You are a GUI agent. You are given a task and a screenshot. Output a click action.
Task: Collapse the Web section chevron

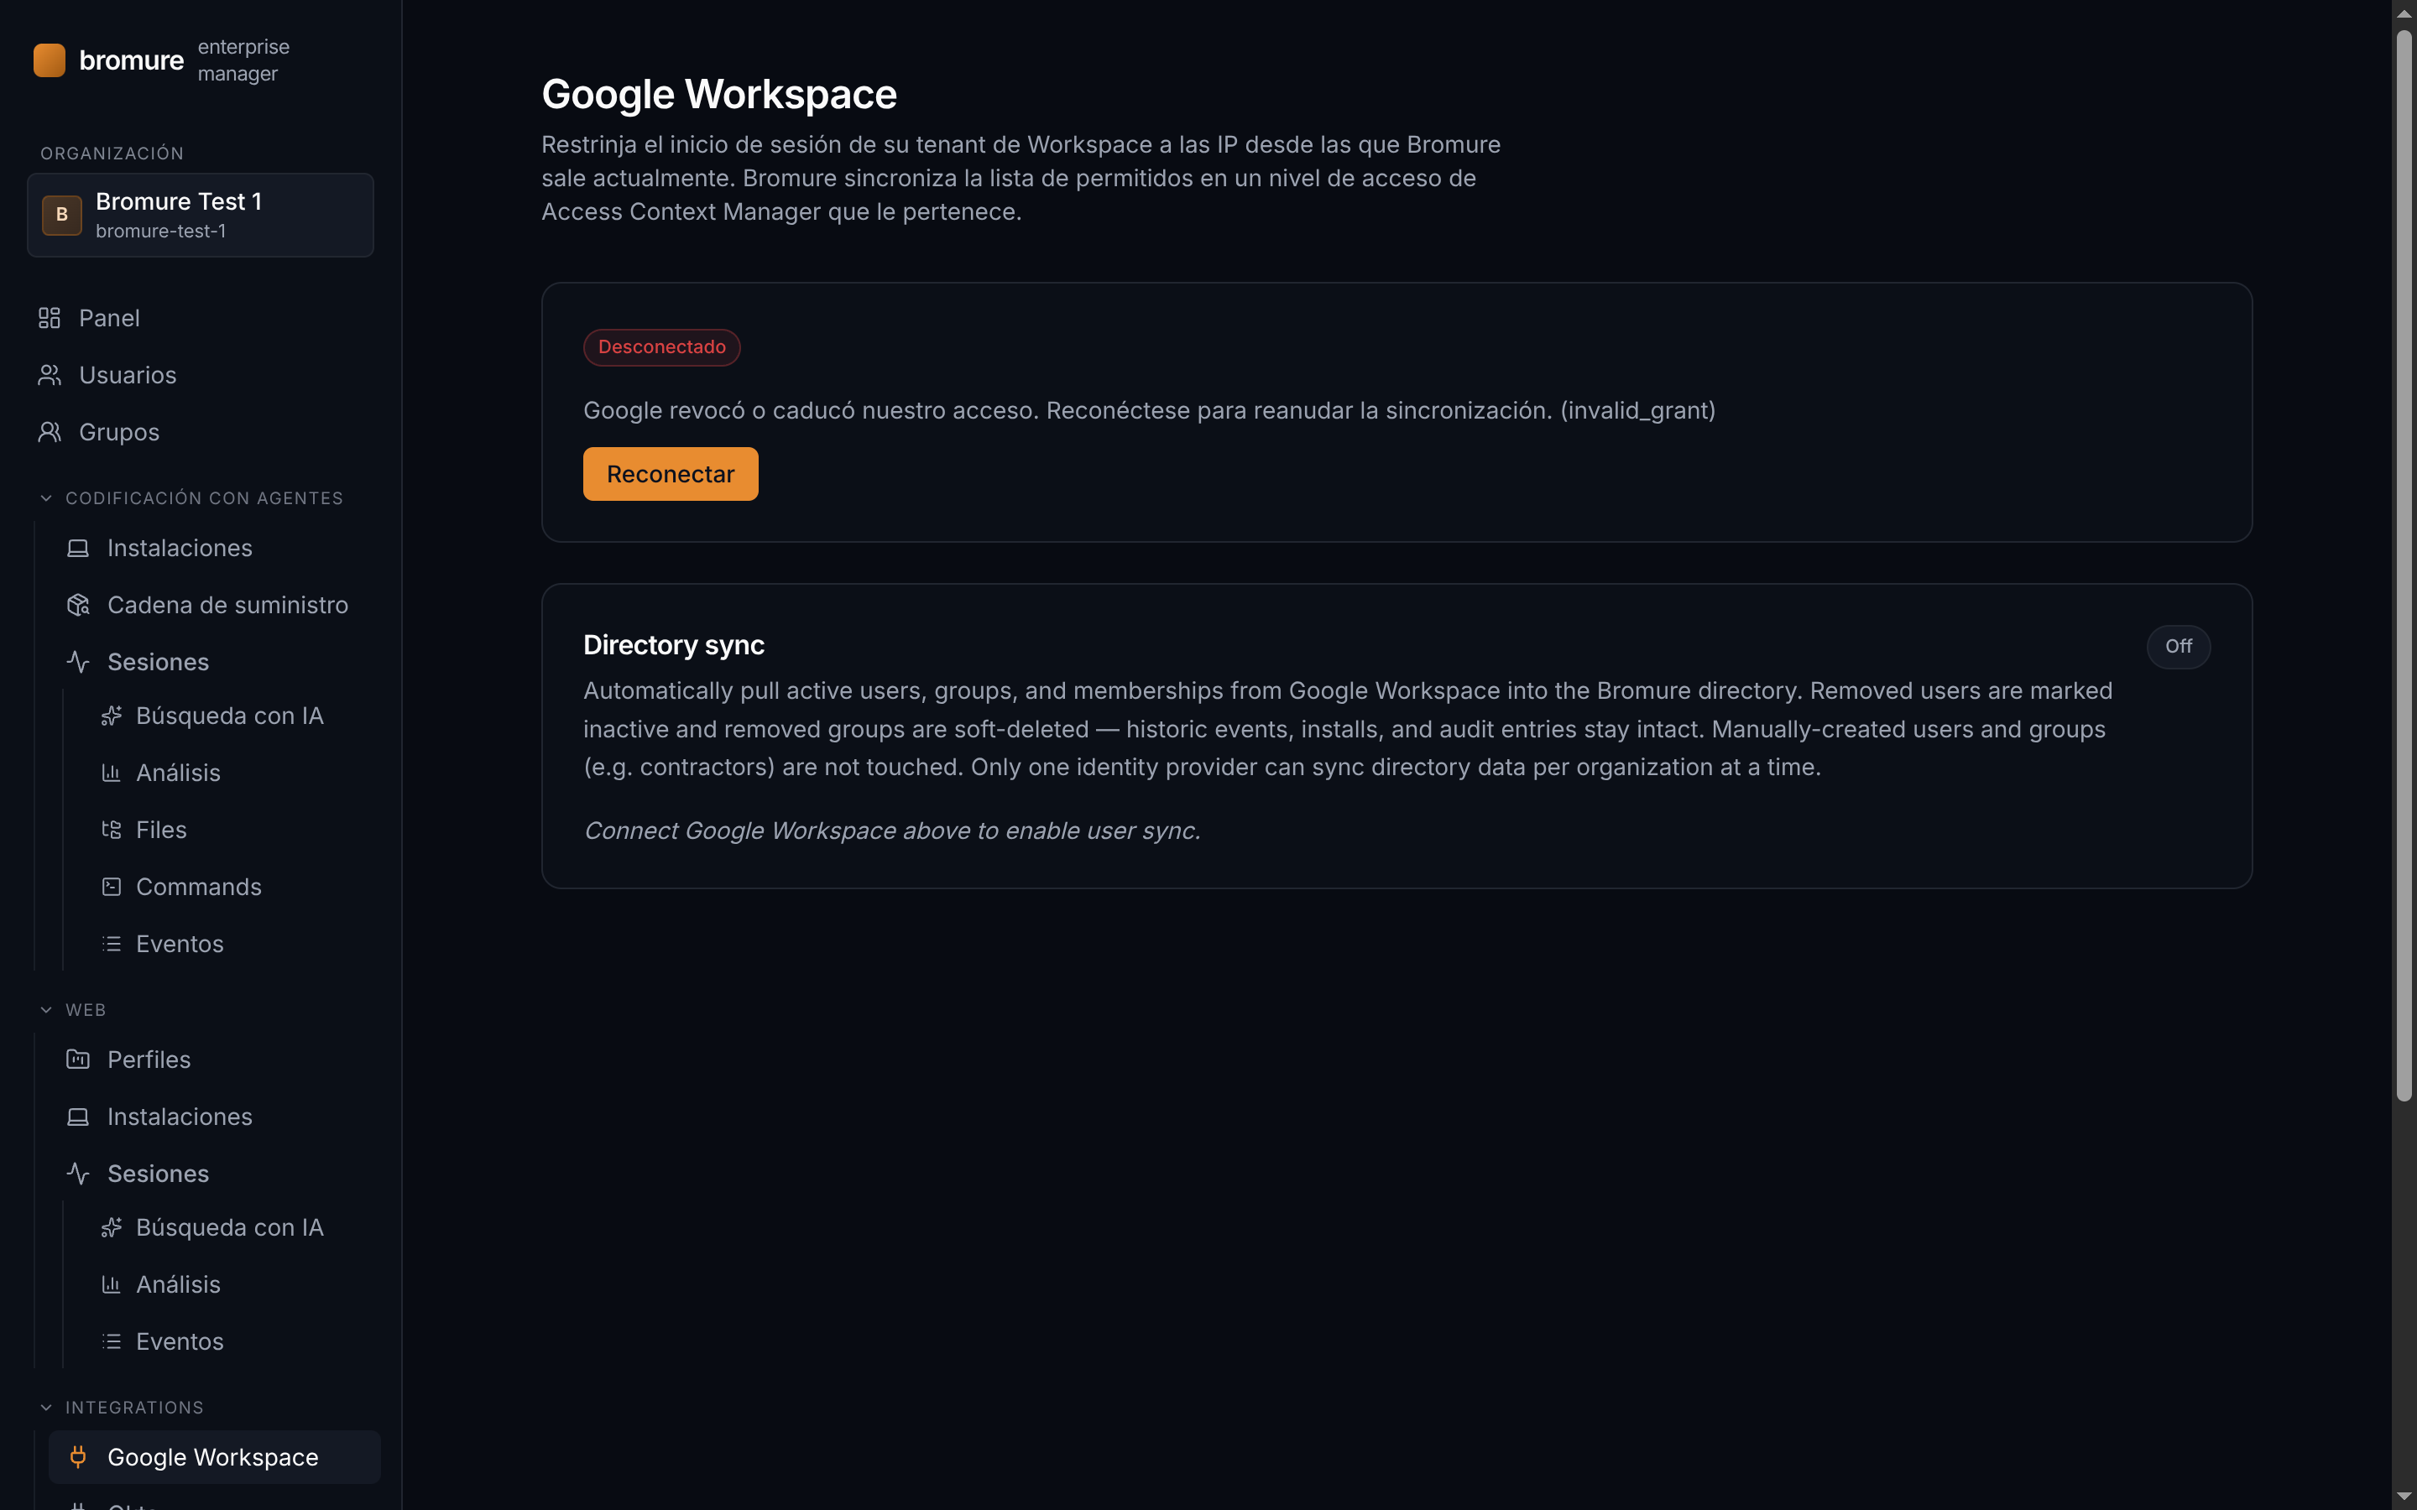pos(46,1010)
